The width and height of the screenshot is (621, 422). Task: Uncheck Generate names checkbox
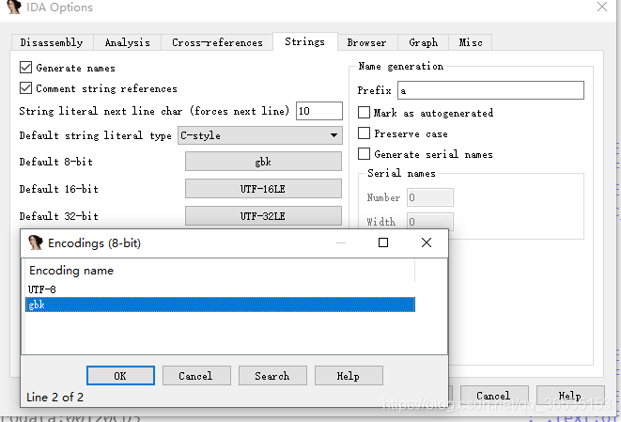pyautogui.click(x=25, y=68)
